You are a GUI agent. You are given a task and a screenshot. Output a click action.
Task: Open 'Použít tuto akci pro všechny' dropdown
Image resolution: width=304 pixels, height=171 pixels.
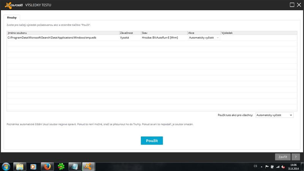pyautogui.click(x=274, y=115)
